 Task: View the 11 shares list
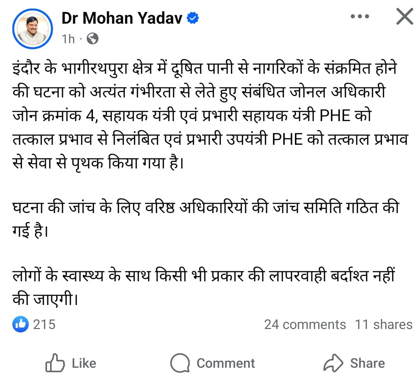(384, 324)
